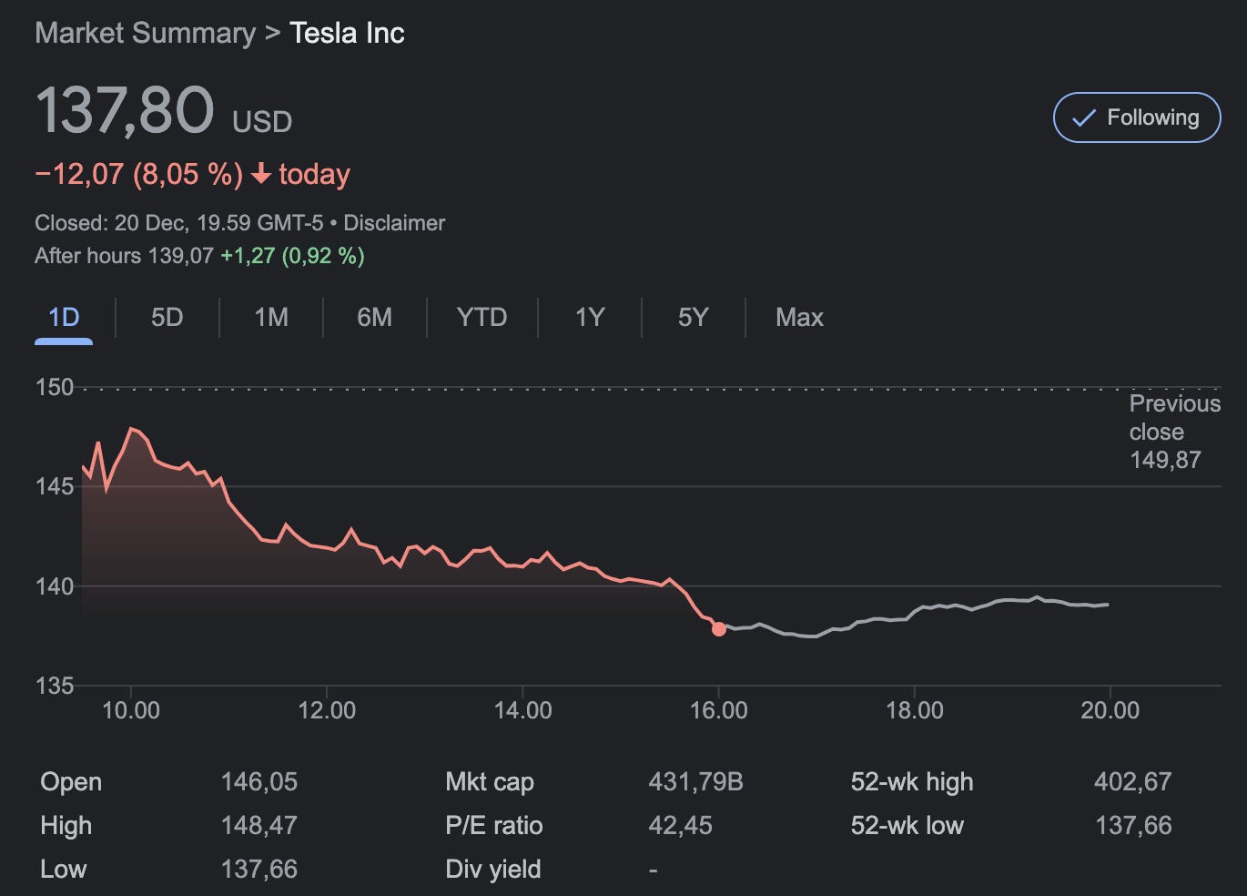Click the 16.00 time axis label

pyautogui.click(x=719, y=710)
